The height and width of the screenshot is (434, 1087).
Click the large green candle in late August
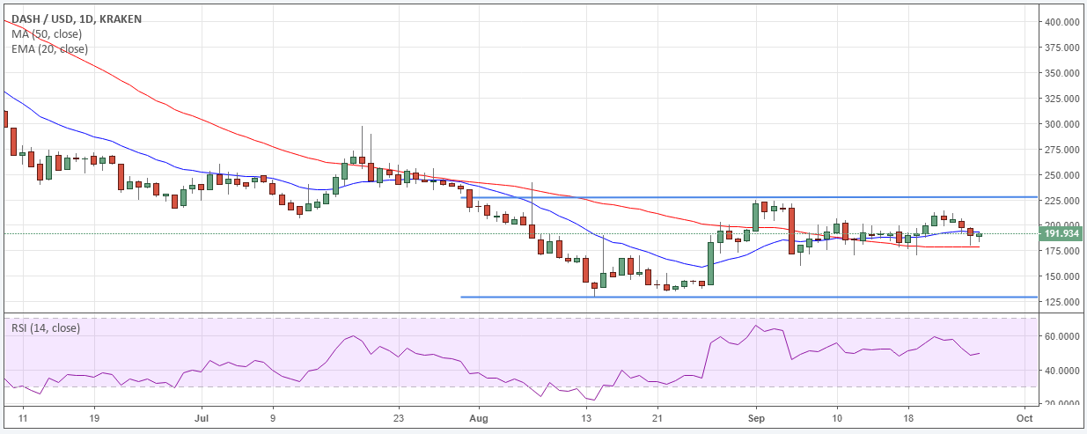[x=710, y=263]
